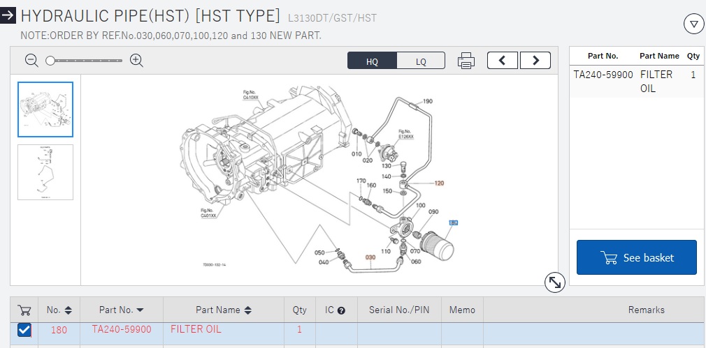Sort table by Part Name column
The image size is (706, 348).
224,310
